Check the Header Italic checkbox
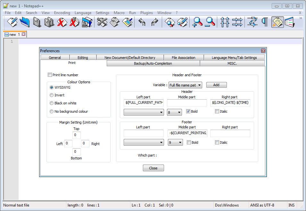The height and width of the screenshot is (211, 306). 217,111
